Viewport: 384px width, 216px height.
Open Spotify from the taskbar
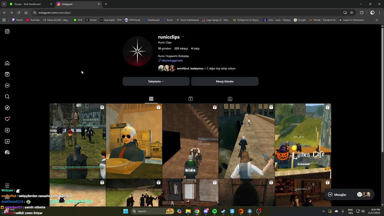214,211
